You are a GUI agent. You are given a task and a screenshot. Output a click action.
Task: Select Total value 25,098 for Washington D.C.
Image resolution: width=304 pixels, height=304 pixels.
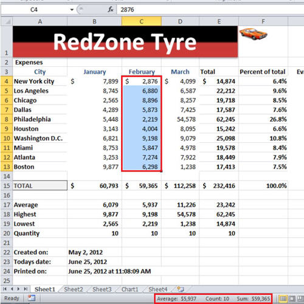point(219,138)
